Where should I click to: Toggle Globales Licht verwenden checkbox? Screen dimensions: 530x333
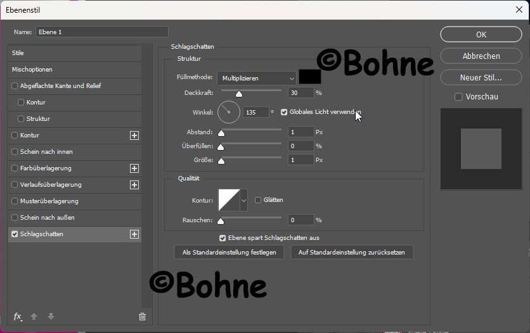coord(284,112)
